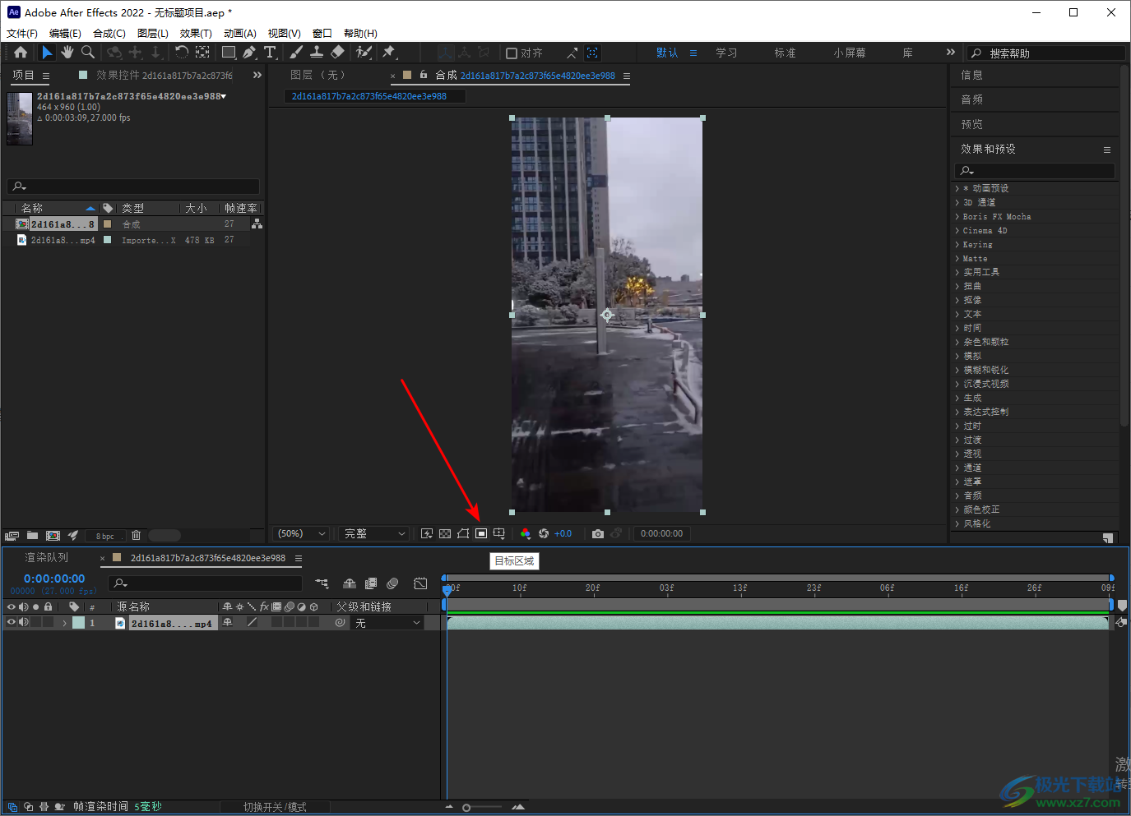Open the show channel and color management menu
Image resolution: width=1131 pixels, height=816 pixels.
click(526, 534)
